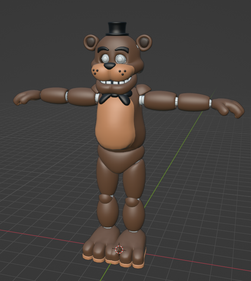Click the eye on the viewer's right
This screenshot has height=281, width=251.
pyautogui.click(x=120, y=58)
